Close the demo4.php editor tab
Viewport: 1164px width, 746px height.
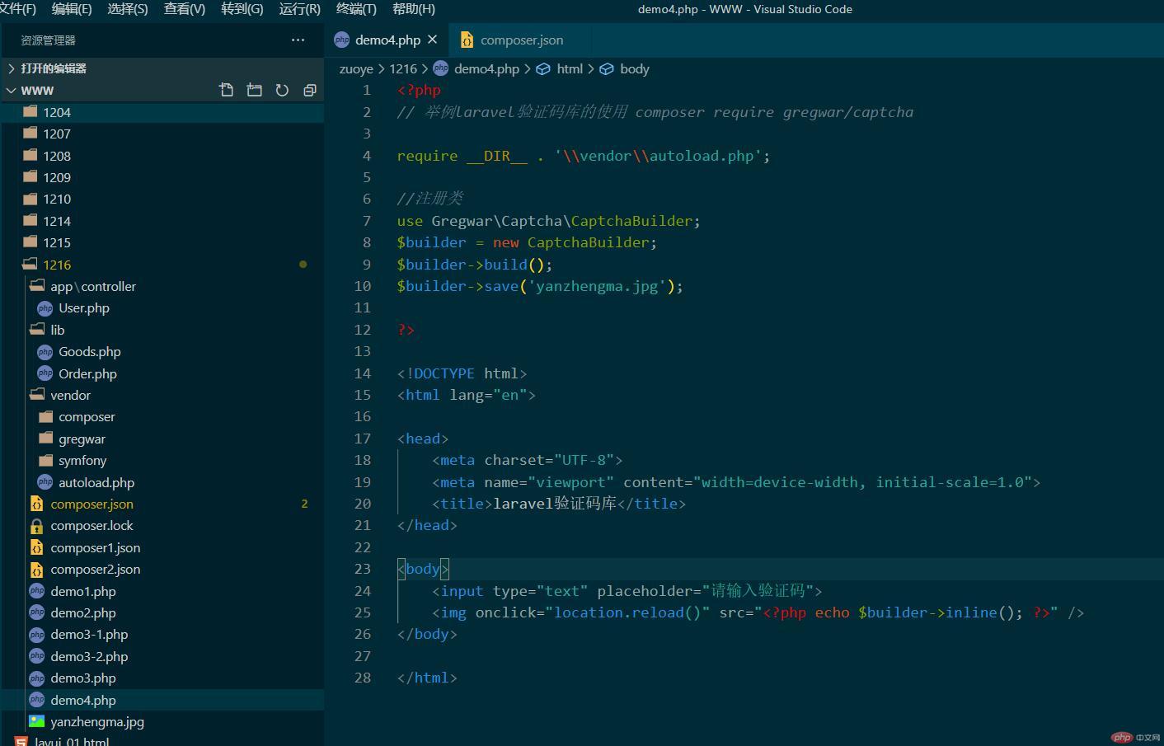pos(432,40)
